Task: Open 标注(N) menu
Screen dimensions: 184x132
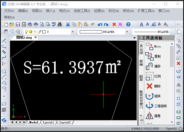Action: [114, 11]
